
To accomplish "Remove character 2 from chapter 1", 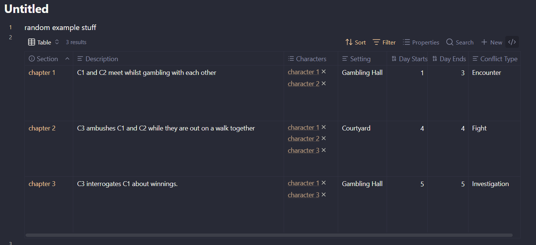I will [324, 84].
